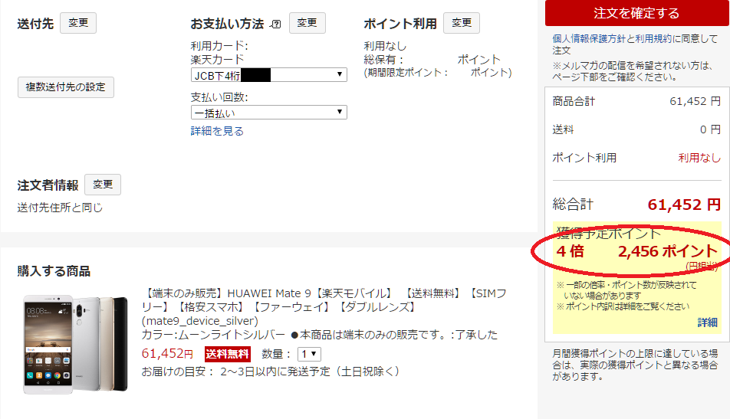This screenshot has height=419, width=730.
Task: Click the 購入する商品 section heading
Action: (x=54, y=271)
